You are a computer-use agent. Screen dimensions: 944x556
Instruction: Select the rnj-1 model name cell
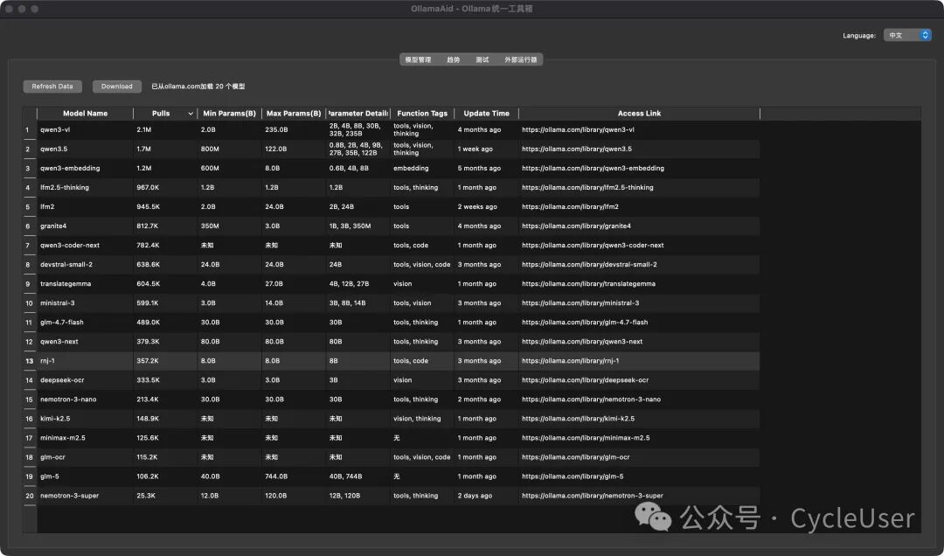[85, 361]
